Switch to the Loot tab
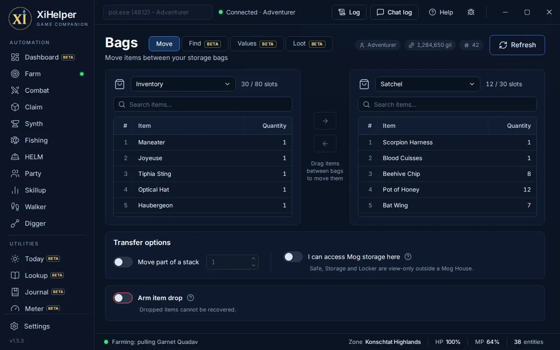Viewport: 560px width, 350px height. [x=309, y=44]
